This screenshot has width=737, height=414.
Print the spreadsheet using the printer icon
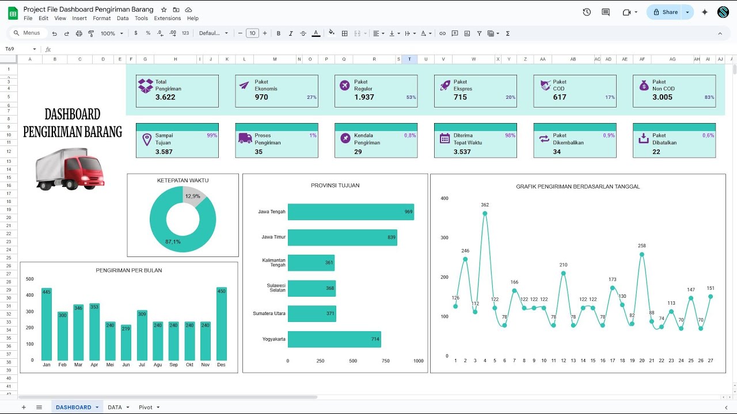[79, 33]
